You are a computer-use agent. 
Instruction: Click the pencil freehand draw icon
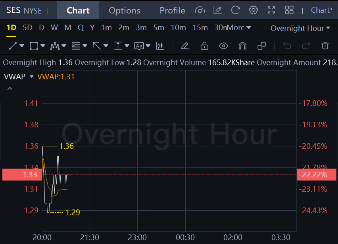(185, 46)
